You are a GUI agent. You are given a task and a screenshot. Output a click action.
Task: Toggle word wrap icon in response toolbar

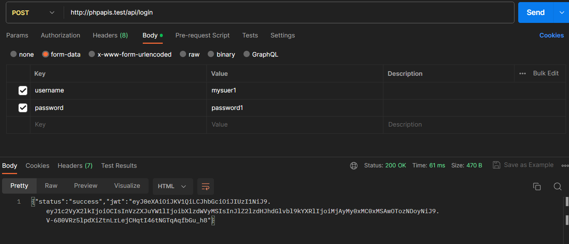point(206,187)
